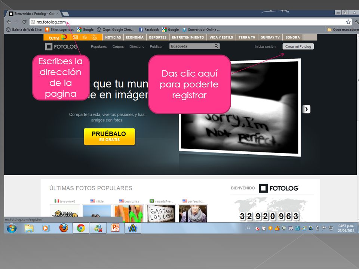Open the ENTRETENIMIENTO section
Viewport: 359px width, 269px height.
[x=188, y=37]
